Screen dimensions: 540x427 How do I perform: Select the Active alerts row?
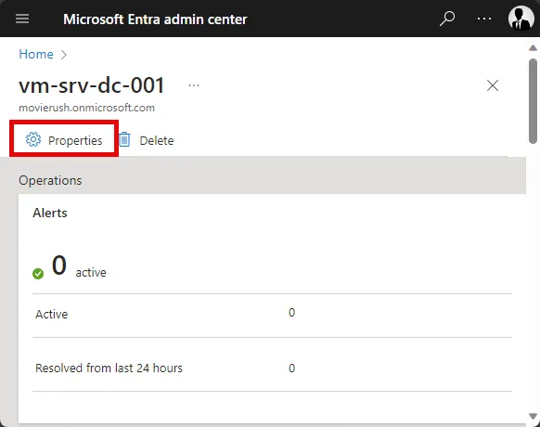(272, 315)
